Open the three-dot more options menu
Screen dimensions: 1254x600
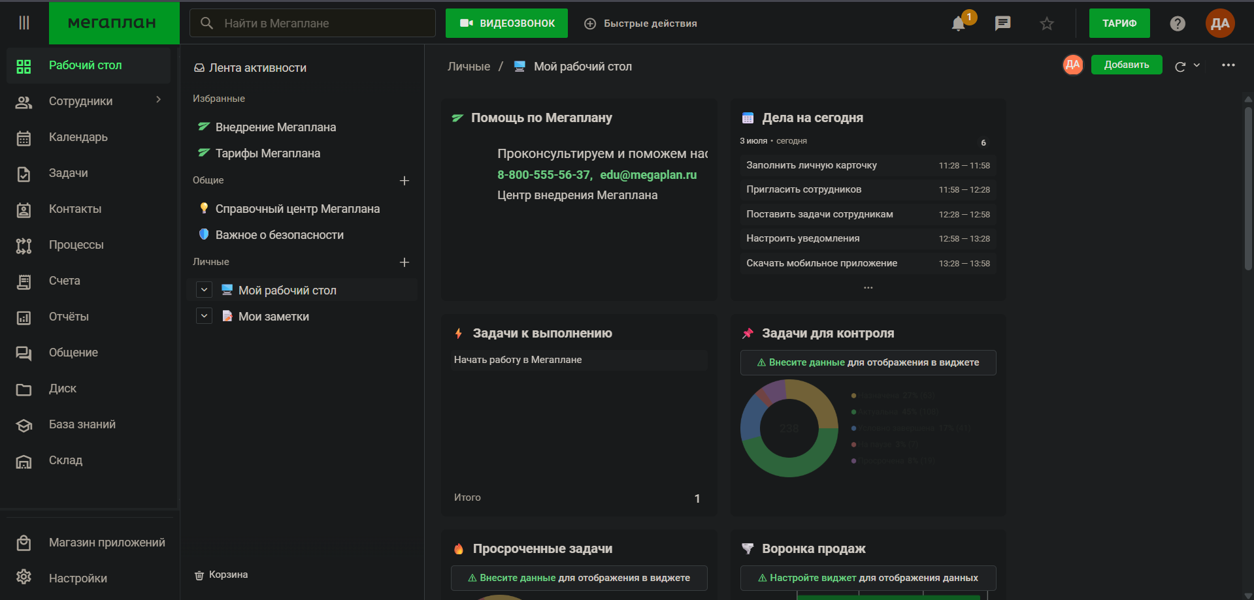1229,65
